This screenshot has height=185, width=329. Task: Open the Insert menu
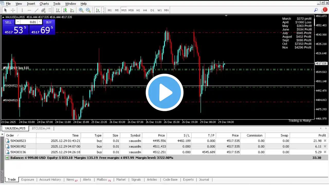(31, 4)
